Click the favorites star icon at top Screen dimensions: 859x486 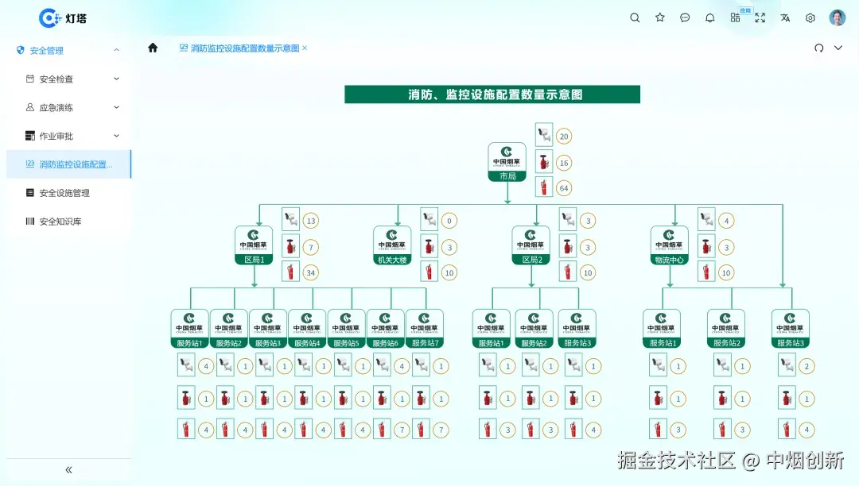pos(659,17)
